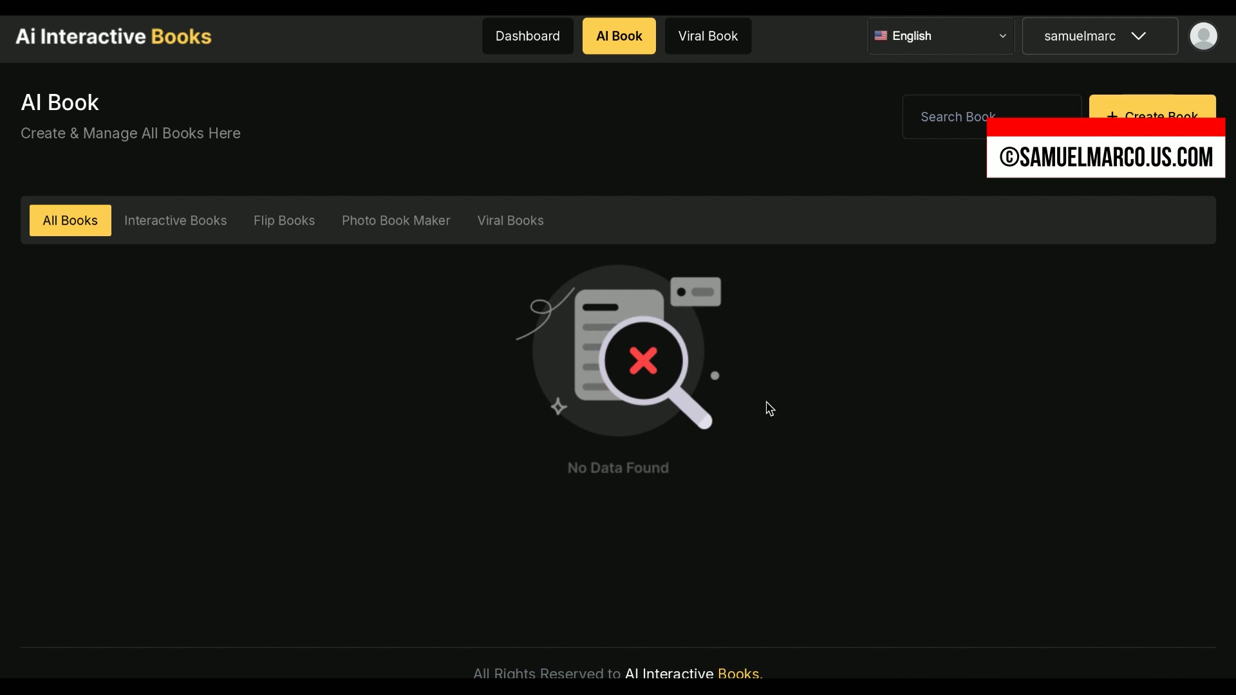Screen dimensions: 1236x695
Task: Click the AI Interactive Books footer link
Action: [693, 673]
